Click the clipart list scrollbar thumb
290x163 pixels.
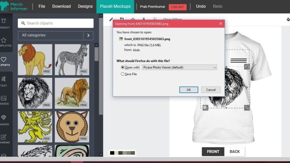[x=97, y=54]
